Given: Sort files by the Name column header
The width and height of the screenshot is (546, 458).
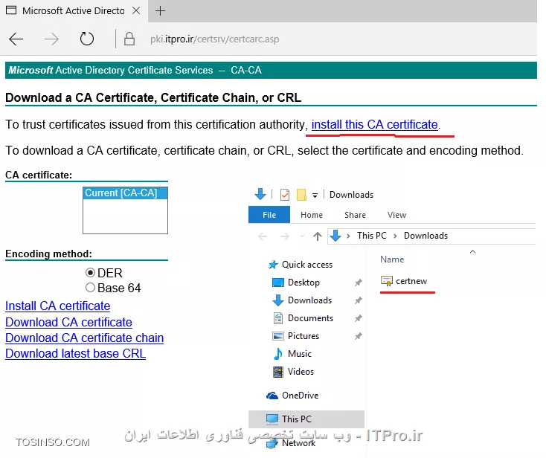Looking at the screenshot, I should pyautogui.click(x=392, y=259).
